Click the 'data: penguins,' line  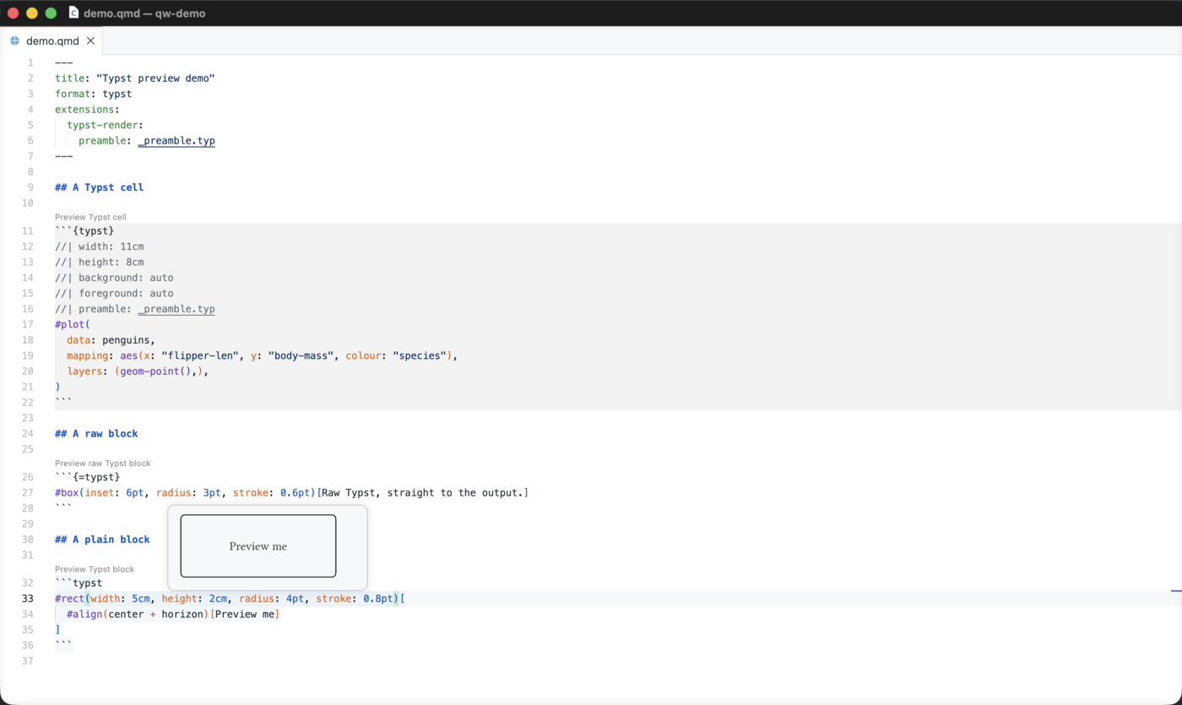pos(111,340)
